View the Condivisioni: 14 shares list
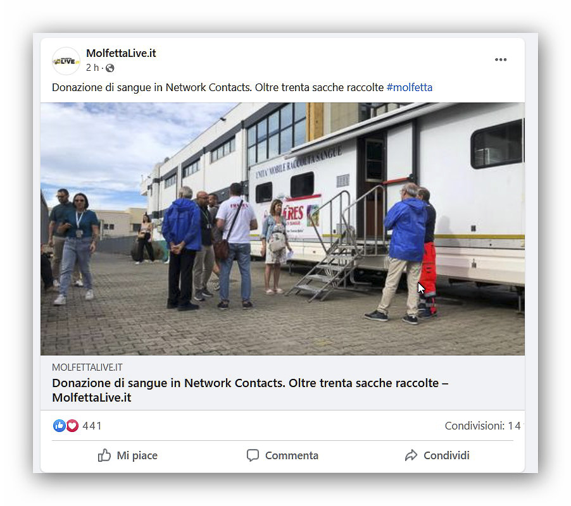 pos(482,426)
